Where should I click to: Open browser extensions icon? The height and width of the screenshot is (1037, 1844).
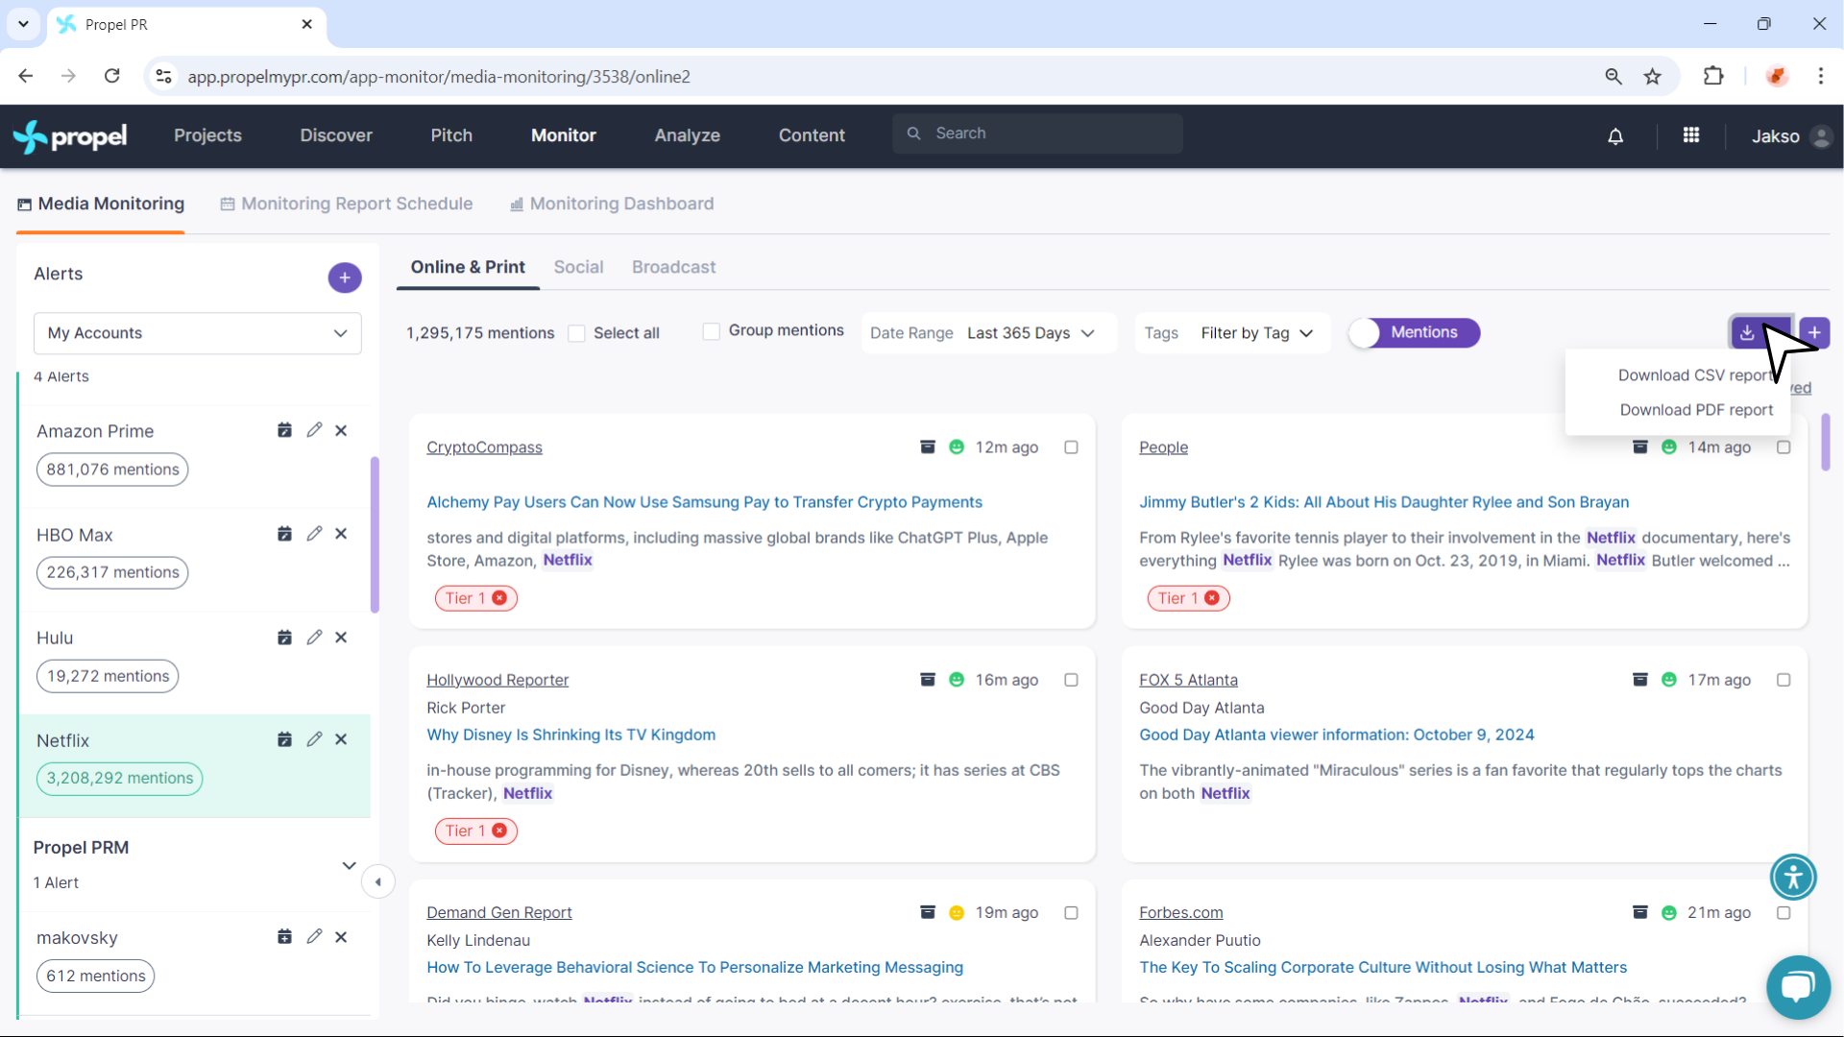click(1713, 76)
